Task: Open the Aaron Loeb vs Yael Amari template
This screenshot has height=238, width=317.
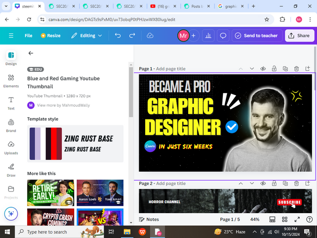Action: click(x=100, y=193)
